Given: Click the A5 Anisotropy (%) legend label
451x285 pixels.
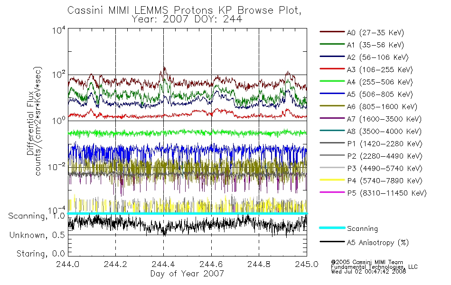Looking at the screenshot, I should 378,243.
